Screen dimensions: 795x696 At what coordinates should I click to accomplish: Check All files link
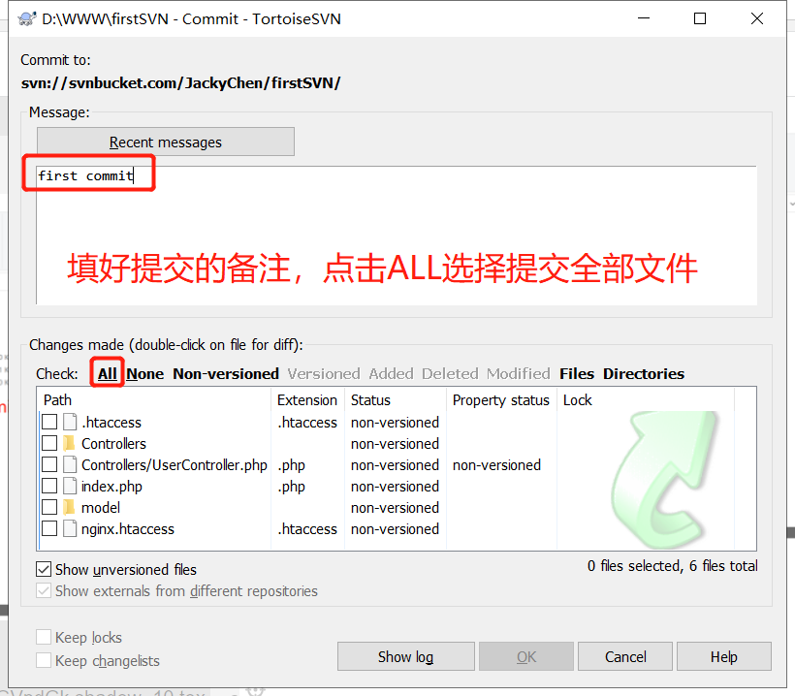pos(108,373)
